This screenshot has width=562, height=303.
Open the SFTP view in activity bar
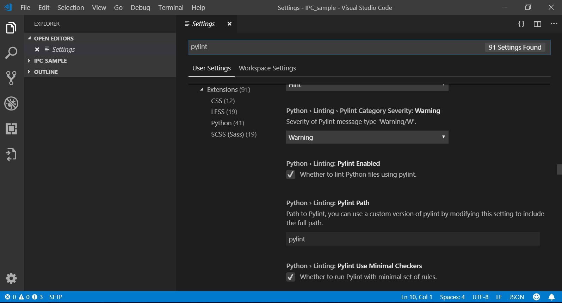(x=11, y=154)
